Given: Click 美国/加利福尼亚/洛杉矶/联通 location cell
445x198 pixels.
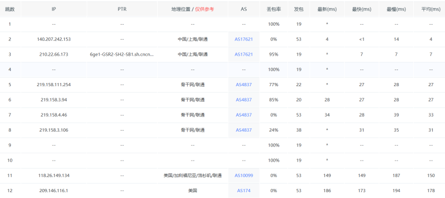Looking at the screenshot, I should [192, 176].
